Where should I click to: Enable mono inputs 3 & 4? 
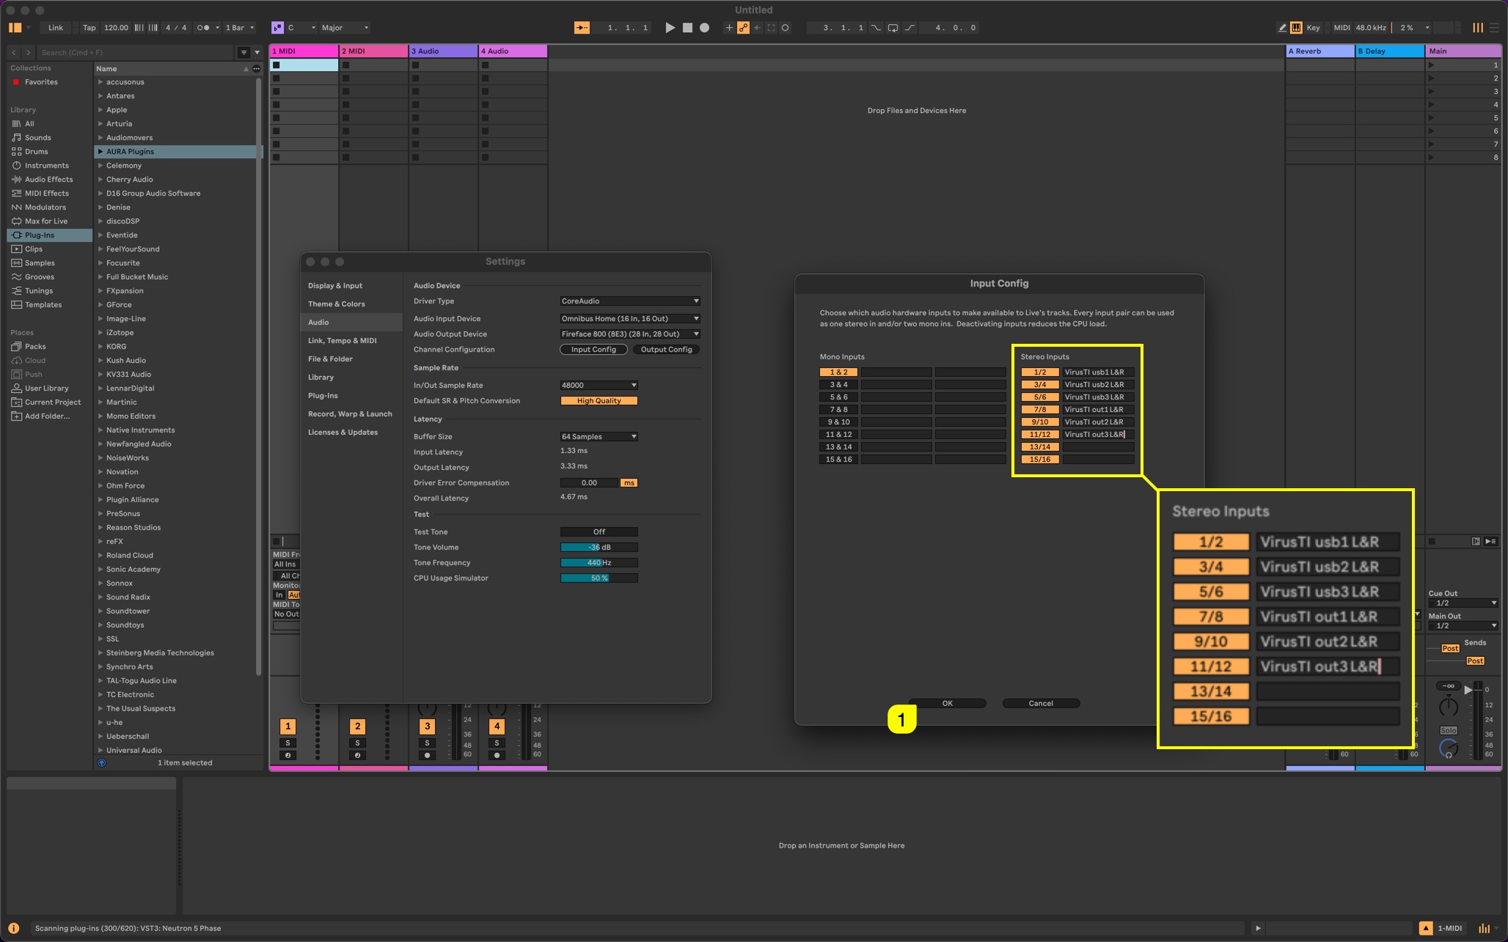pyautogui.click(x=838, y=385)
